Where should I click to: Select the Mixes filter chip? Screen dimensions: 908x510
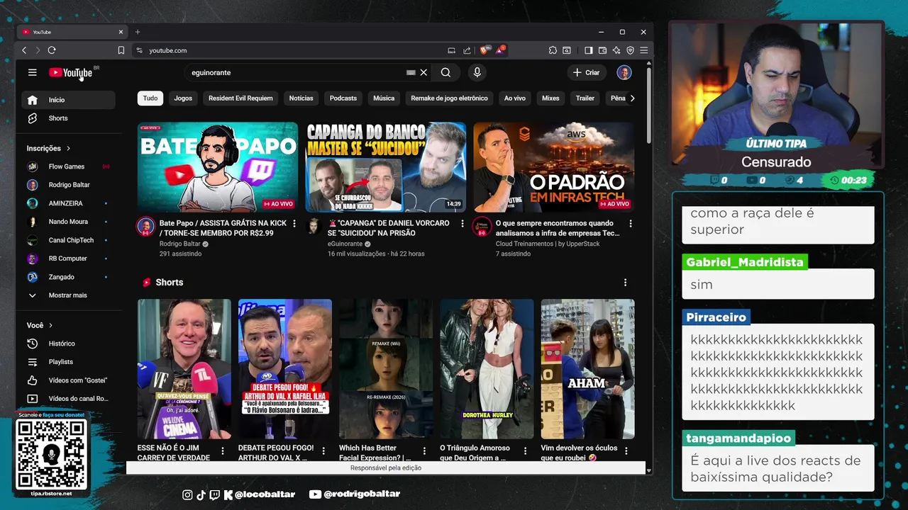550,98
